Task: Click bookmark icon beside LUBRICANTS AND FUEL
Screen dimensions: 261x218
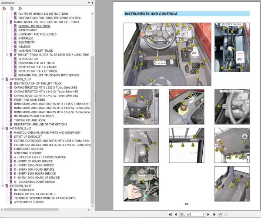Action: point(11,149)
